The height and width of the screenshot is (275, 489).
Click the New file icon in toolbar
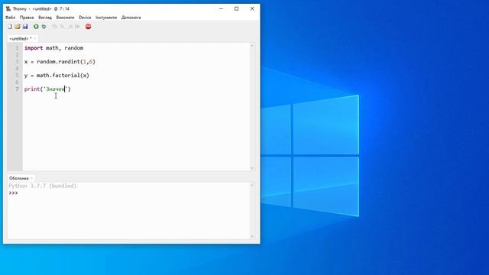point(10,27)
